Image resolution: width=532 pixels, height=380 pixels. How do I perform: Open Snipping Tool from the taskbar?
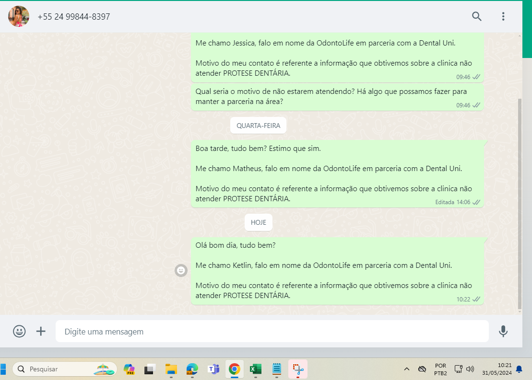pos(298,369)
